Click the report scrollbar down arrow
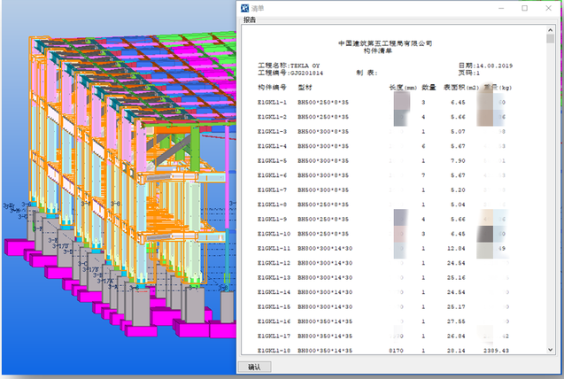 (x=551, y=350)
